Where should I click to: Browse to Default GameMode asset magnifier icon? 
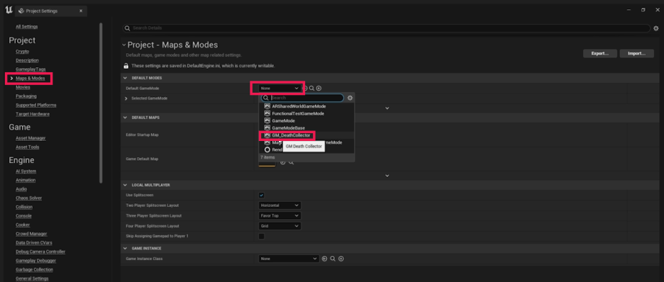tap(311, 88)
